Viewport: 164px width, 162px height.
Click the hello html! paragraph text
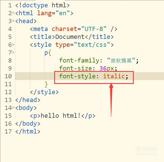coord(61,116)
